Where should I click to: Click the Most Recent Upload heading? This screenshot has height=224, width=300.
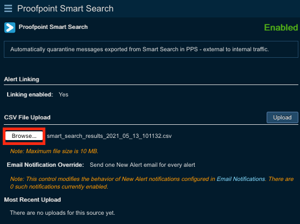click(33, 199)
